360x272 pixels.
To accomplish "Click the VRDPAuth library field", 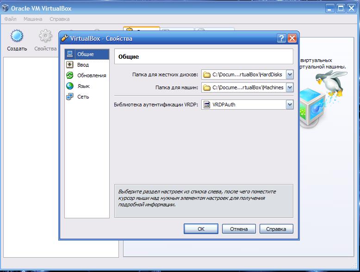I will pyautogui.click(x=247, y=105).
